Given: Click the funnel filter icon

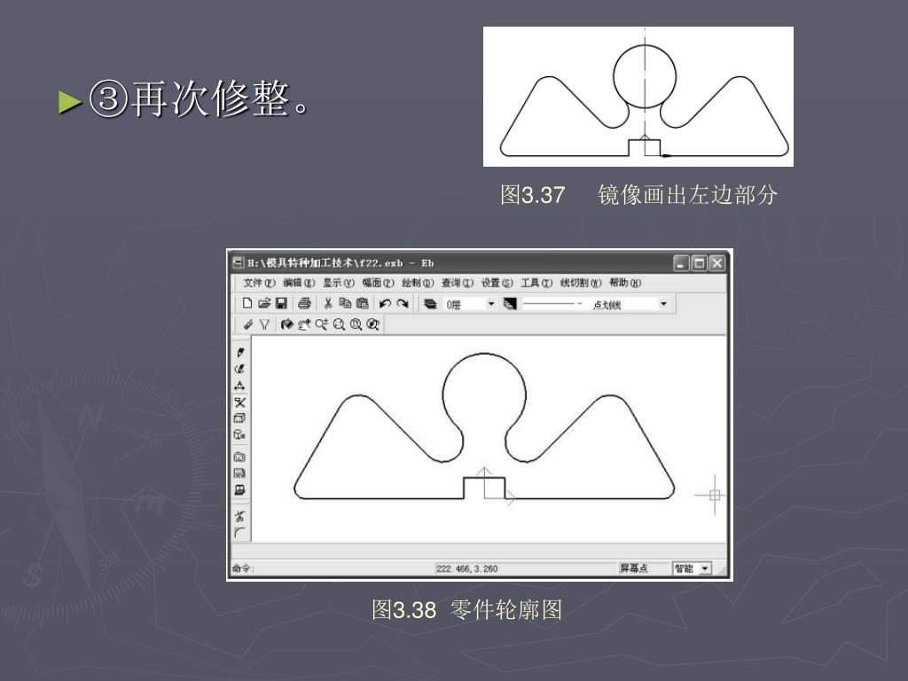Looking at the screenshot, I should point(264,325).
